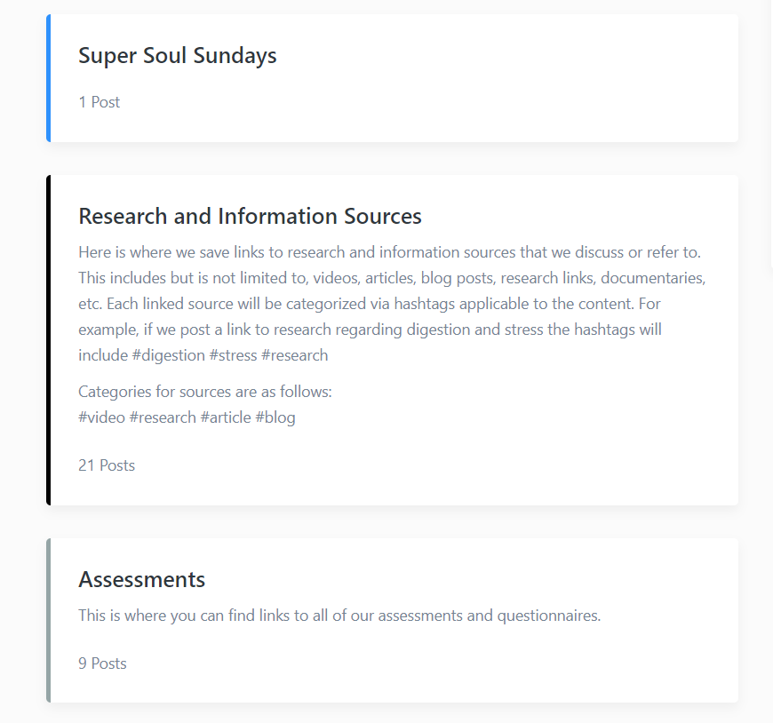The image size is (773, 723).
Task: Click the black accent bar on Research card
Action: point(49,340)
